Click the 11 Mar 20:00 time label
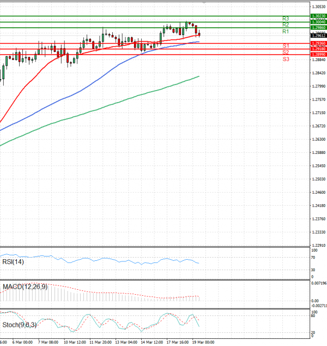This screenshot has height=346, width=327. [x=100, y=342]
